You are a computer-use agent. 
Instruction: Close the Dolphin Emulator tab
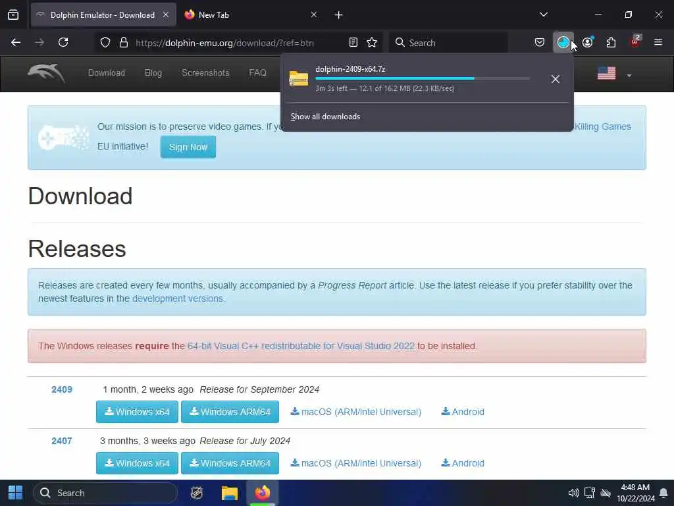coord(166,14)
